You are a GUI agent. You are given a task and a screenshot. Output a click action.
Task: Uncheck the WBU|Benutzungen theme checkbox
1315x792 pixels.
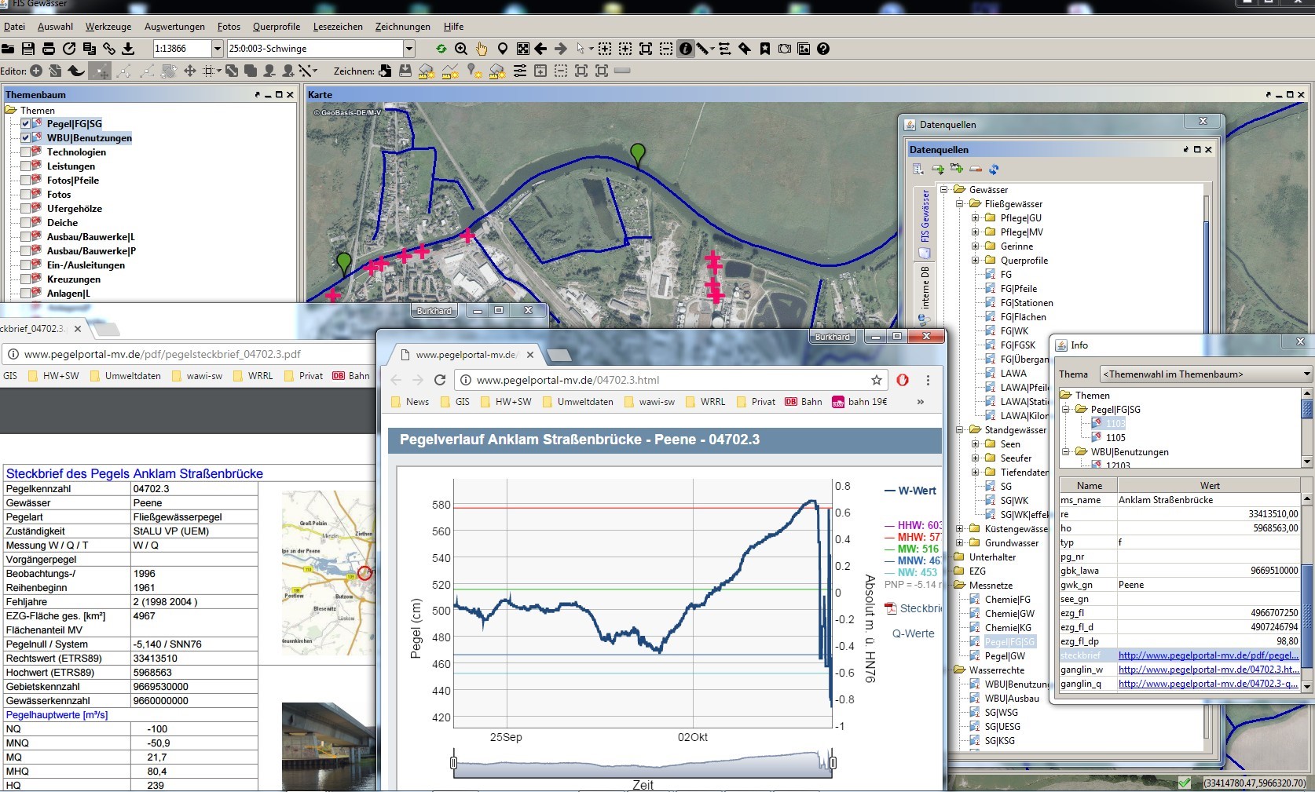pyautogui.click(x=26, y=138)
